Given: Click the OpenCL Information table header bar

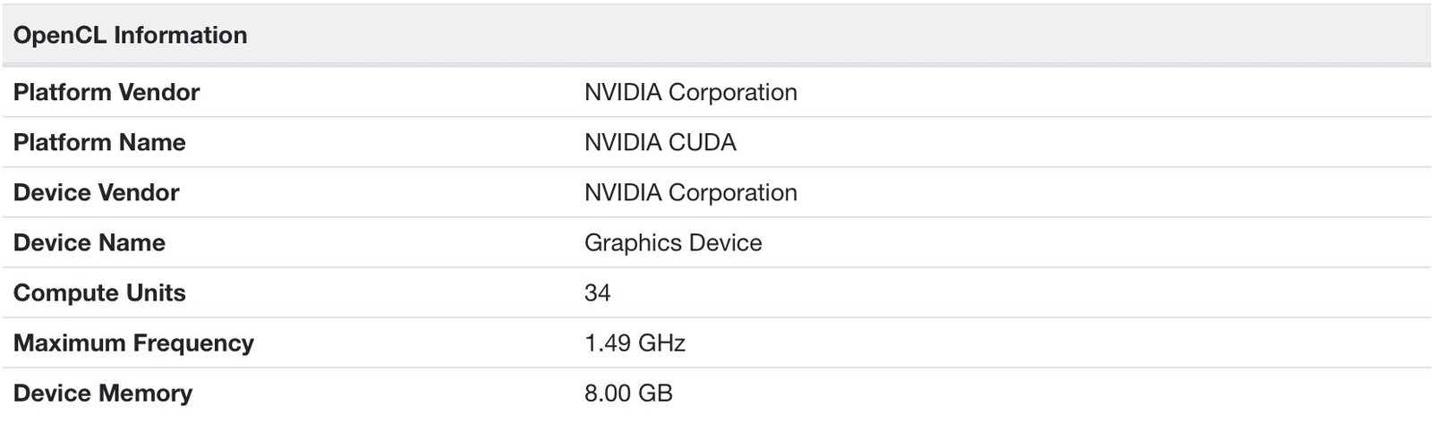Looking at the screenshot, I should pos(716,35).
